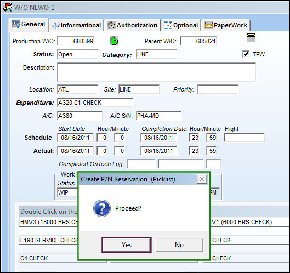Click the yellow note icon above TPW
This screenshot has width=290, height=273.
[251, 37]
